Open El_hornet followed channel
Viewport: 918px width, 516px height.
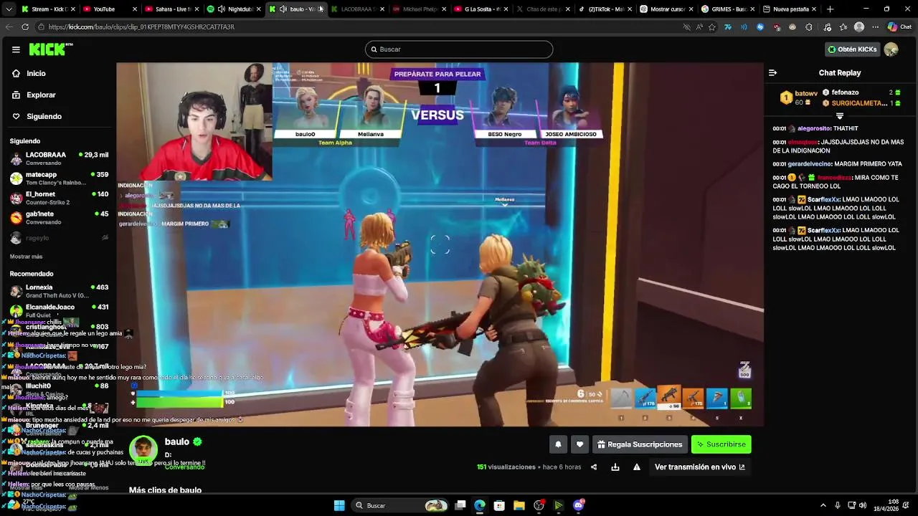[59, 198]
